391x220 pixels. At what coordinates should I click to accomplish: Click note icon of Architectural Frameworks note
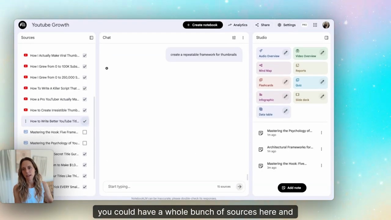(x=261, y=149)
